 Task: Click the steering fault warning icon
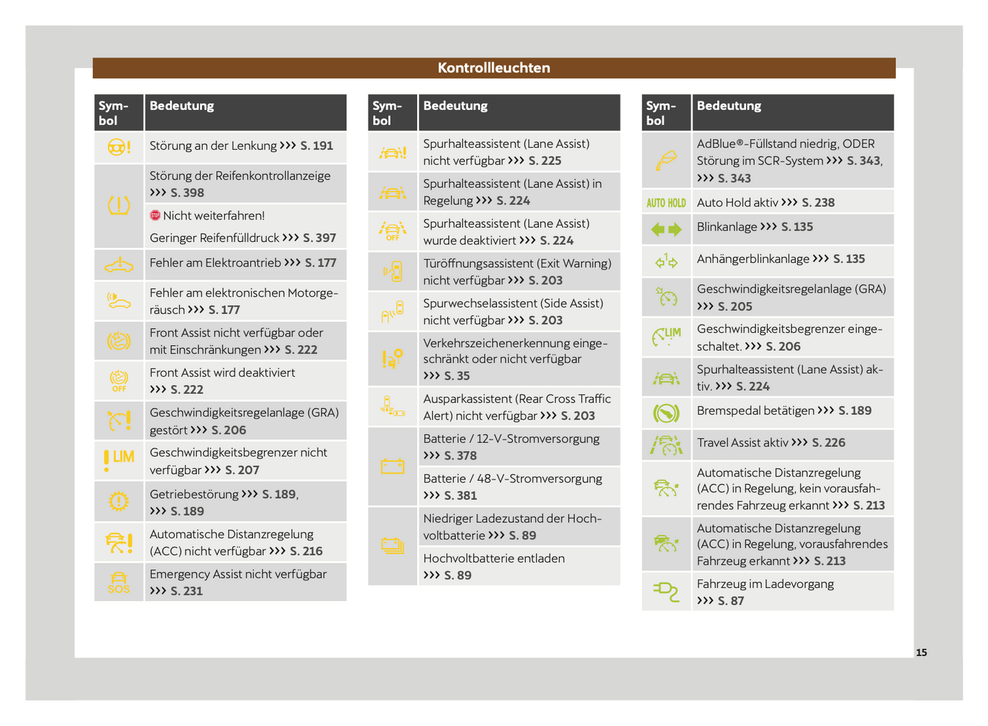coord(119,147)
